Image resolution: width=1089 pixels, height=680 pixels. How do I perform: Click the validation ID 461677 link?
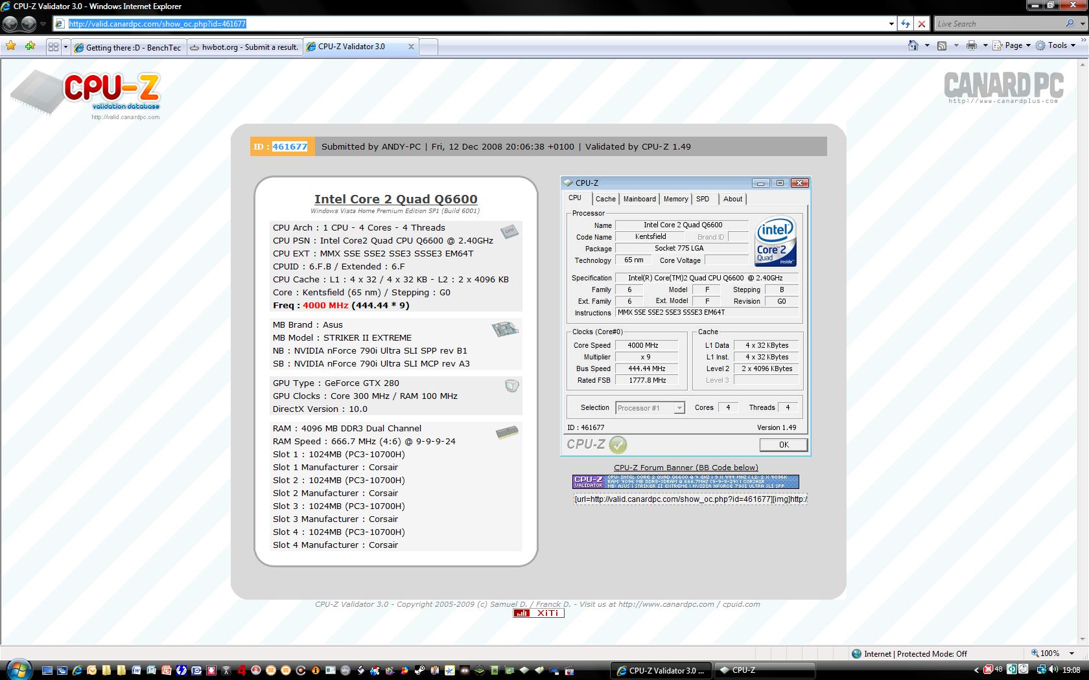pyautogui.click(x=290, y=146)
